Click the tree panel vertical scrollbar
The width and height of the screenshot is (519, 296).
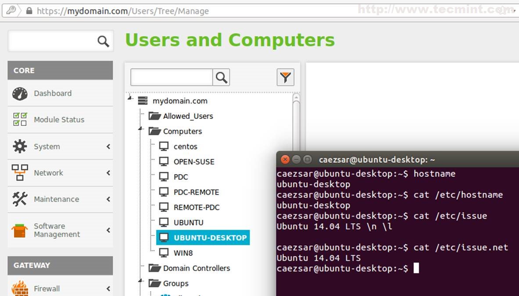click(296, 123)
